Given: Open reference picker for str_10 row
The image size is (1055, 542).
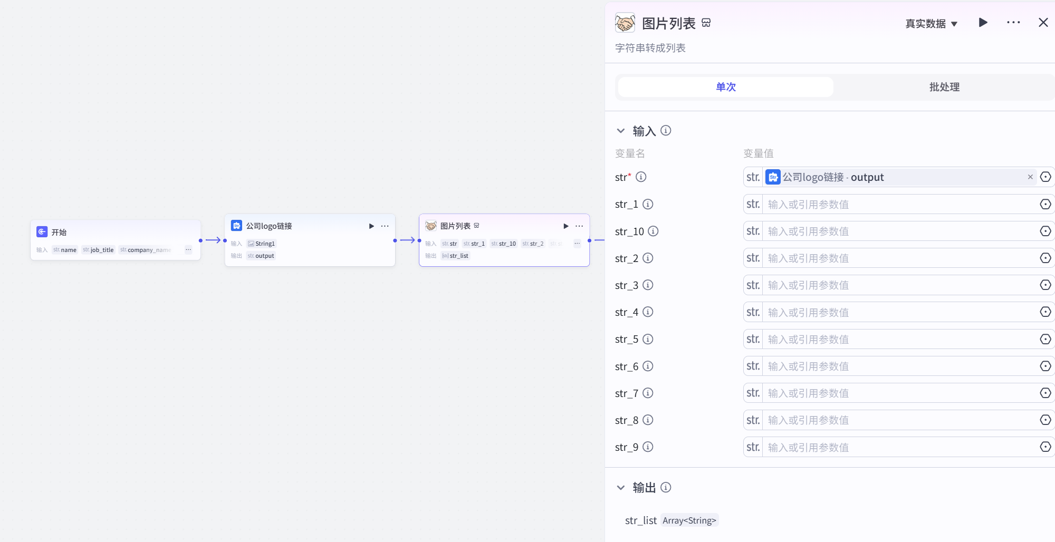Looking at the screenshot, I should pyautogui.click(x=1046, y=231).
